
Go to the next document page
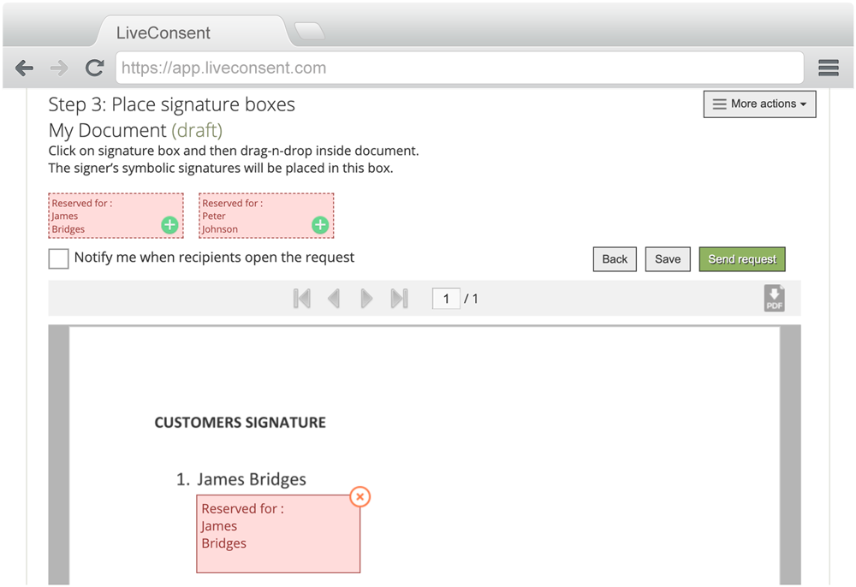pyautogui.click(x=366, y=299)
